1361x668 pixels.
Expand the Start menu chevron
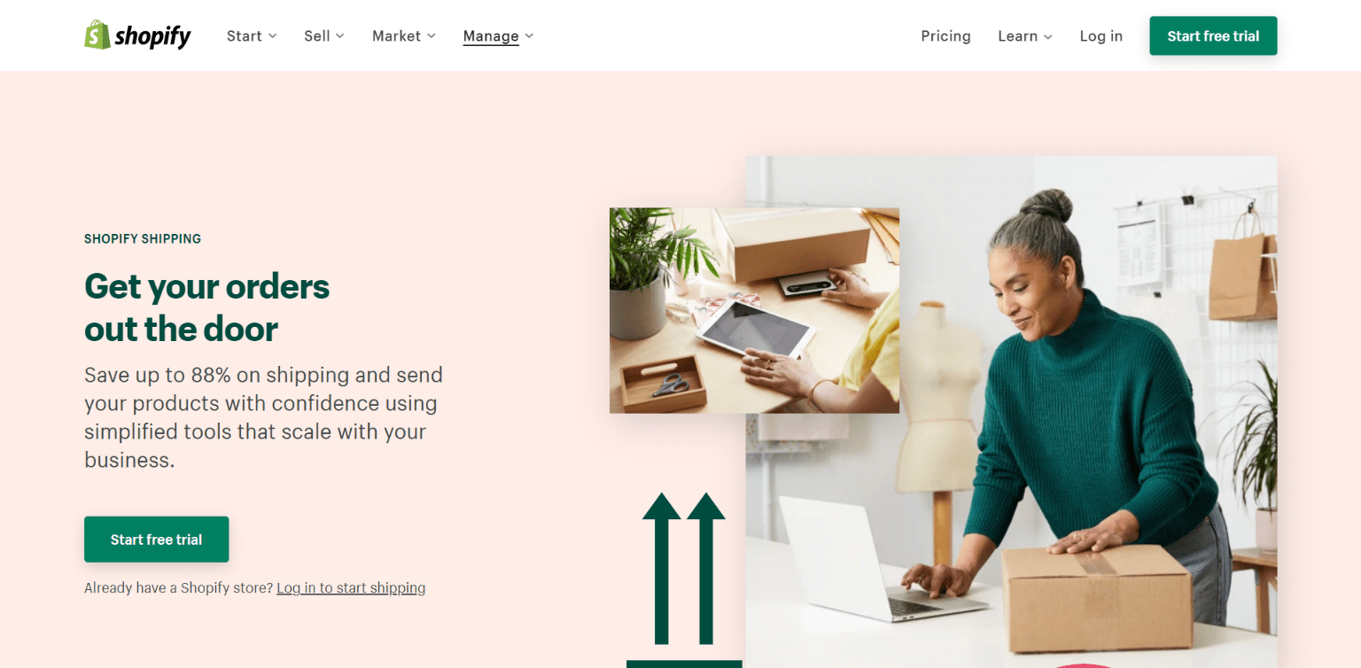click(x=273, y=36)
